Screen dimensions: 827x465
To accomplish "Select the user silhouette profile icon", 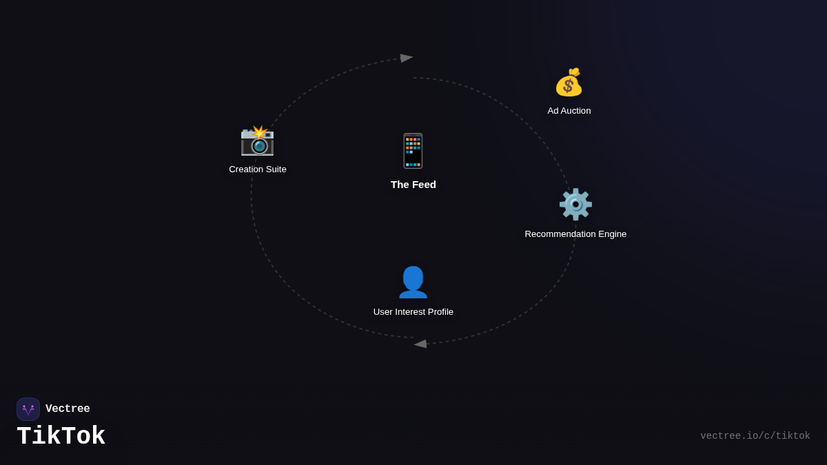I will pos(413,282).
